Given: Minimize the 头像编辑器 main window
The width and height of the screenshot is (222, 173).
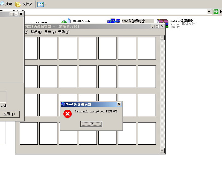Looking at the screenshot, I should [153, 26].
